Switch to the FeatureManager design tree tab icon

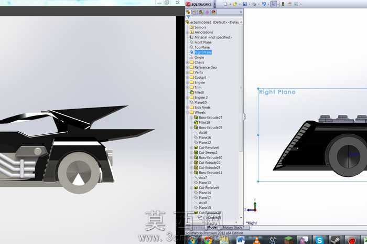(x=188, y=12)
